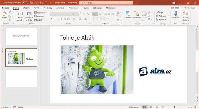Open the Schránka clipboard dialog launcher
This screenshot has height=109, width=199.
click(14, 24)
